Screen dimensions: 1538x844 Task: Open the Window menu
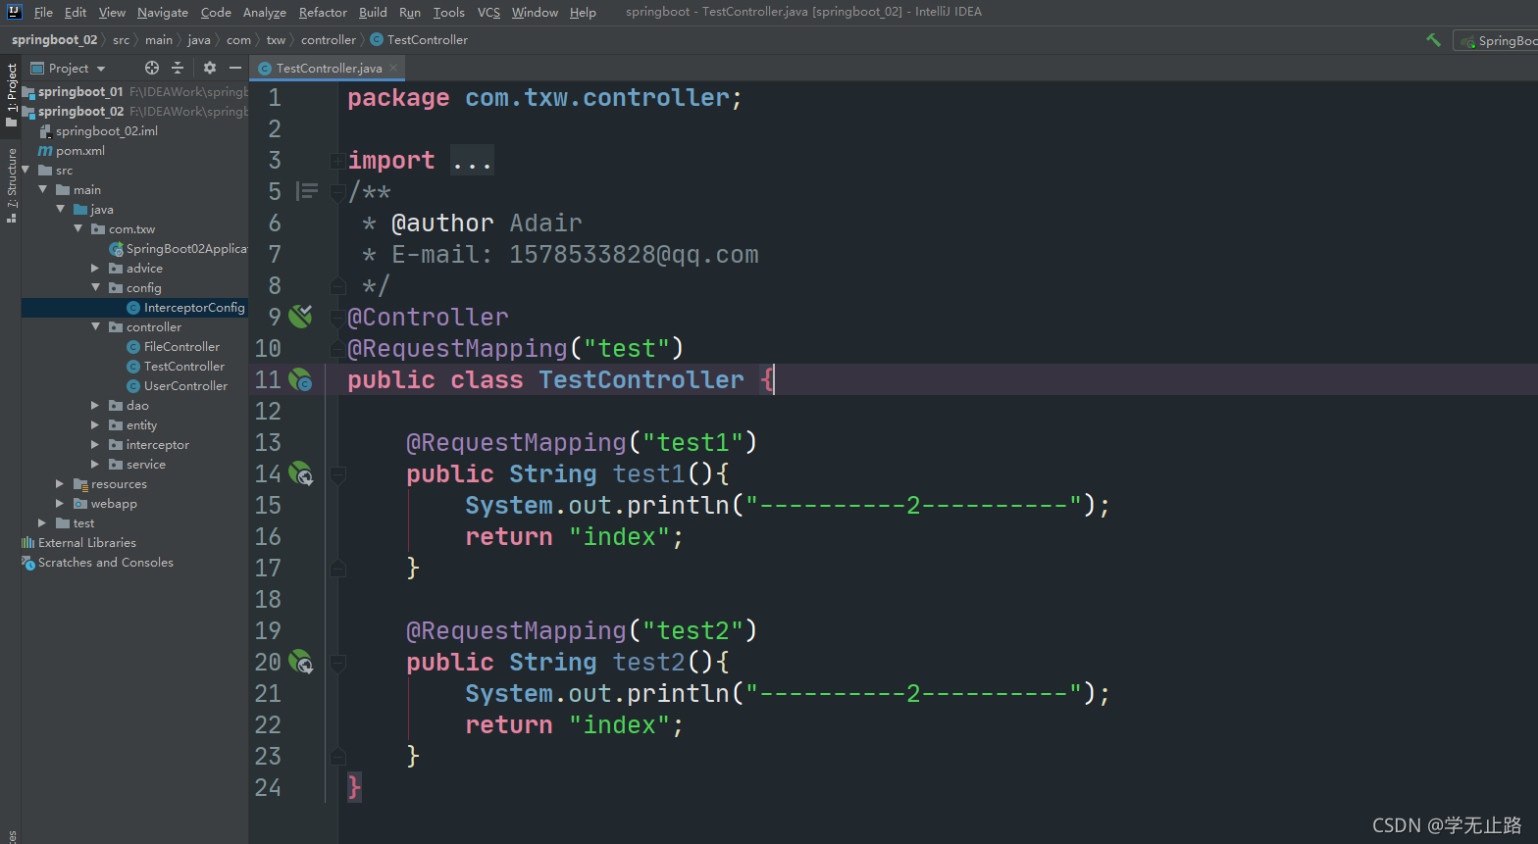(x=535, y=12)
